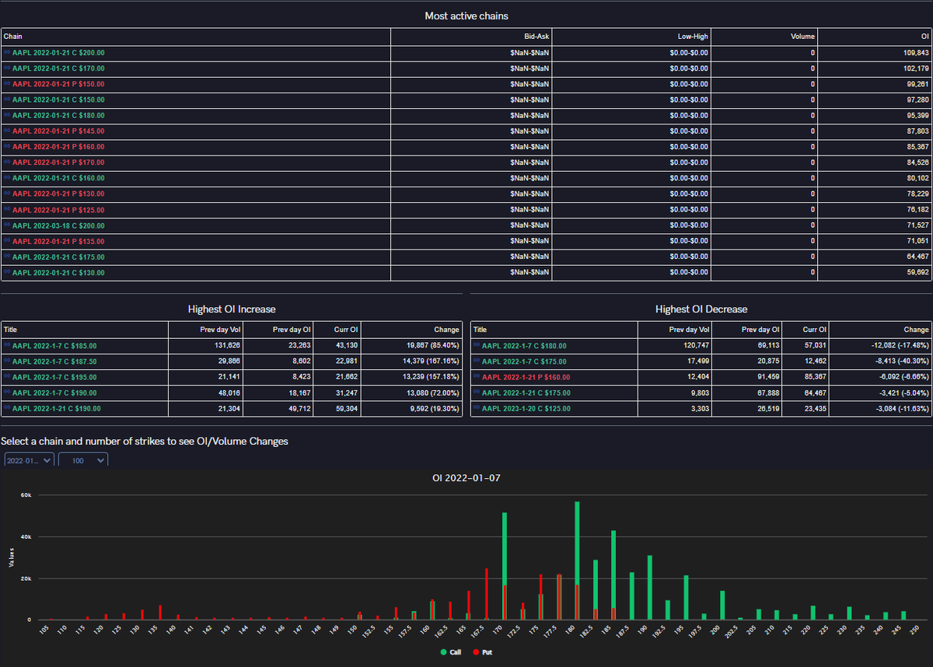Screen dimensions: 933x667
Task: Click link icon beside AAPL 2022-1-7 C $195.00
Action: click(7, 377)
